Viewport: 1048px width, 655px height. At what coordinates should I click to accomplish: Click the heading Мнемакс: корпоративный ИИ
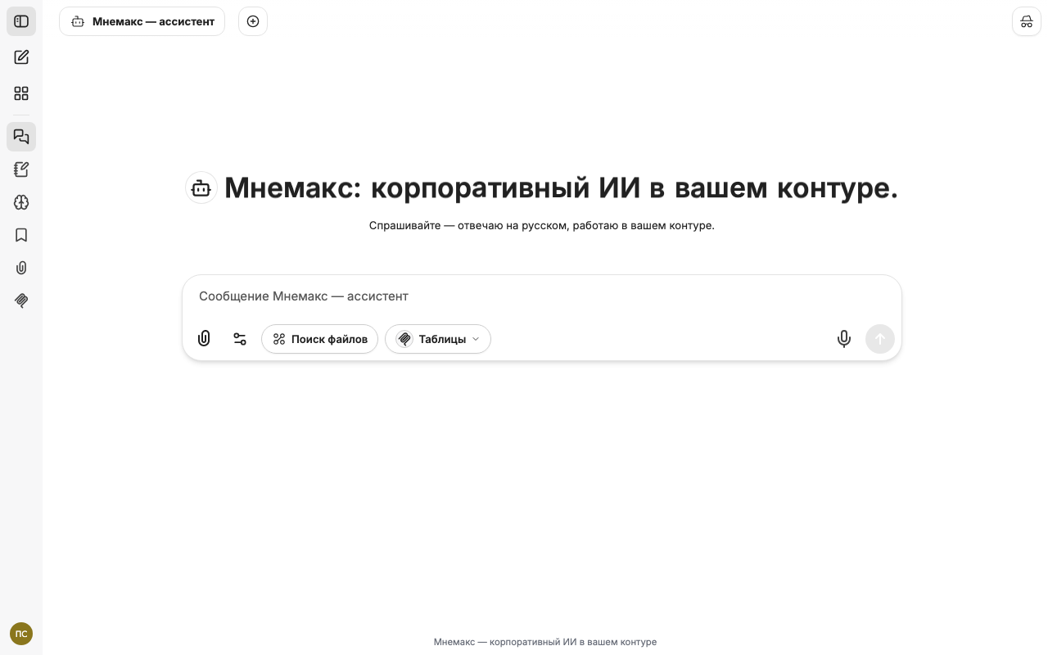tap(562, 187)
